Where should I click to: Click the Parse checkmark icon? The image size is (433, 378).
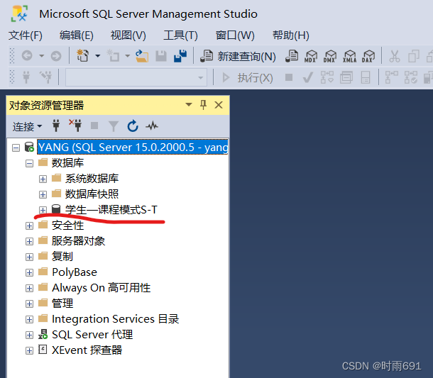click(x=307, y=77)
